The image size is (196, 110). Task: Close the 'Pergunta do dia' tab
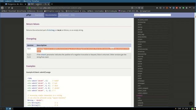[x=25, y=4]
